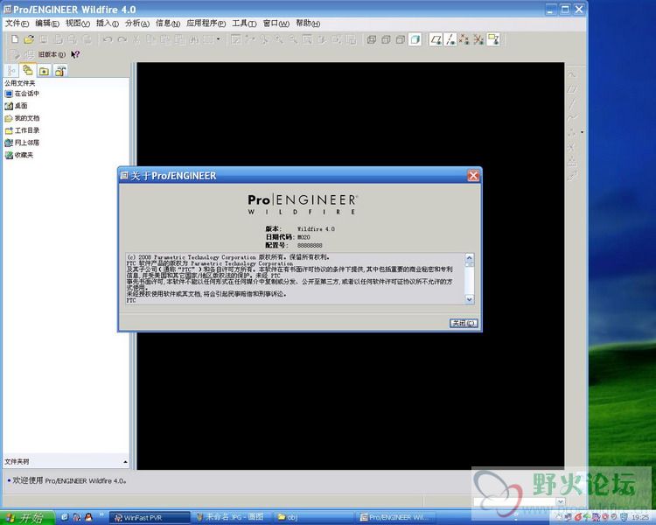The image size is (656, 525).
Task: Switch to Folder Browser navigator tab
Action: click(27, 70)
